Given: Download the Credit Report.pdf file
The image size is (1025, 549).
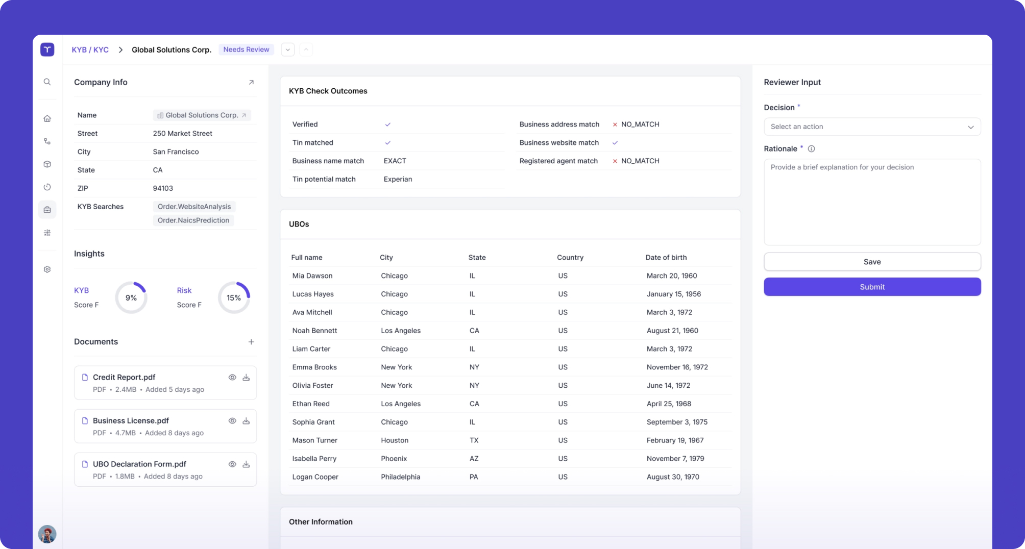Looking at the screenshot, I should pyautogui.click(x=246, y=378).
